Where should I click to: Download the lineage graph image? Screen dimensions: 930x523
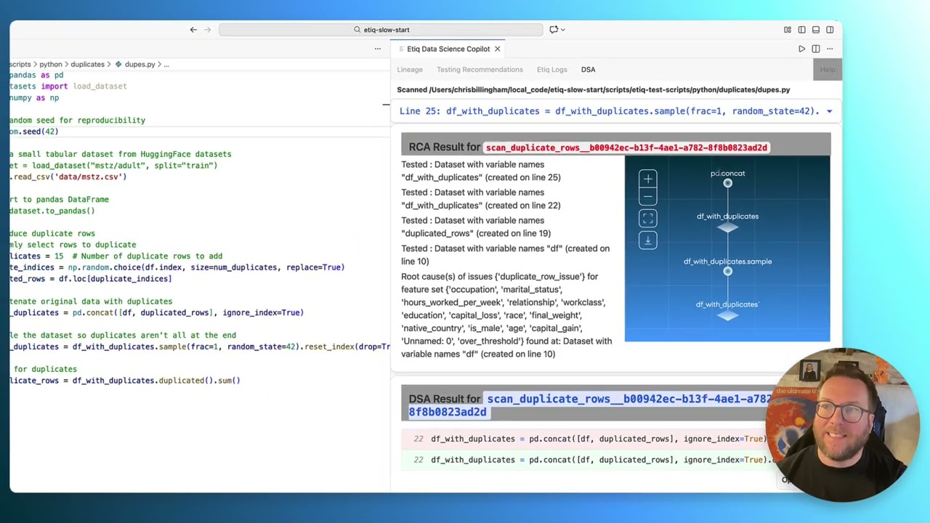[647, 240]
